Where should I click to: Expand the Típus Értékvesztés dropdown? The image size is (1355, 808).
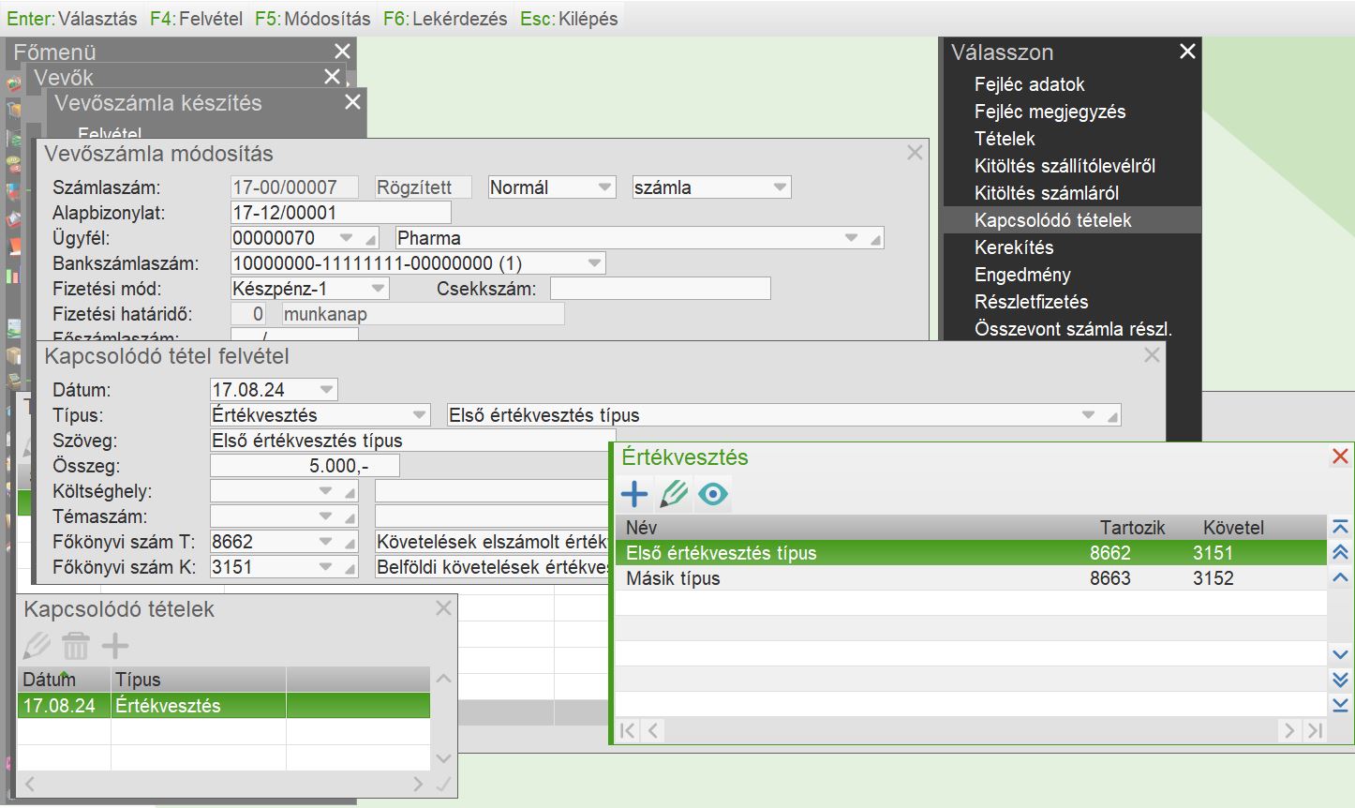click(x=419, y=415)
